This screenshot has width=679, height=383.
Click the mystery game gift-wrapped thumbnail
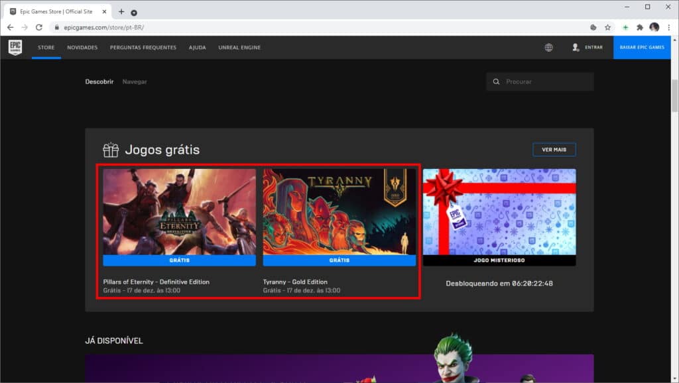coord(499,211)
